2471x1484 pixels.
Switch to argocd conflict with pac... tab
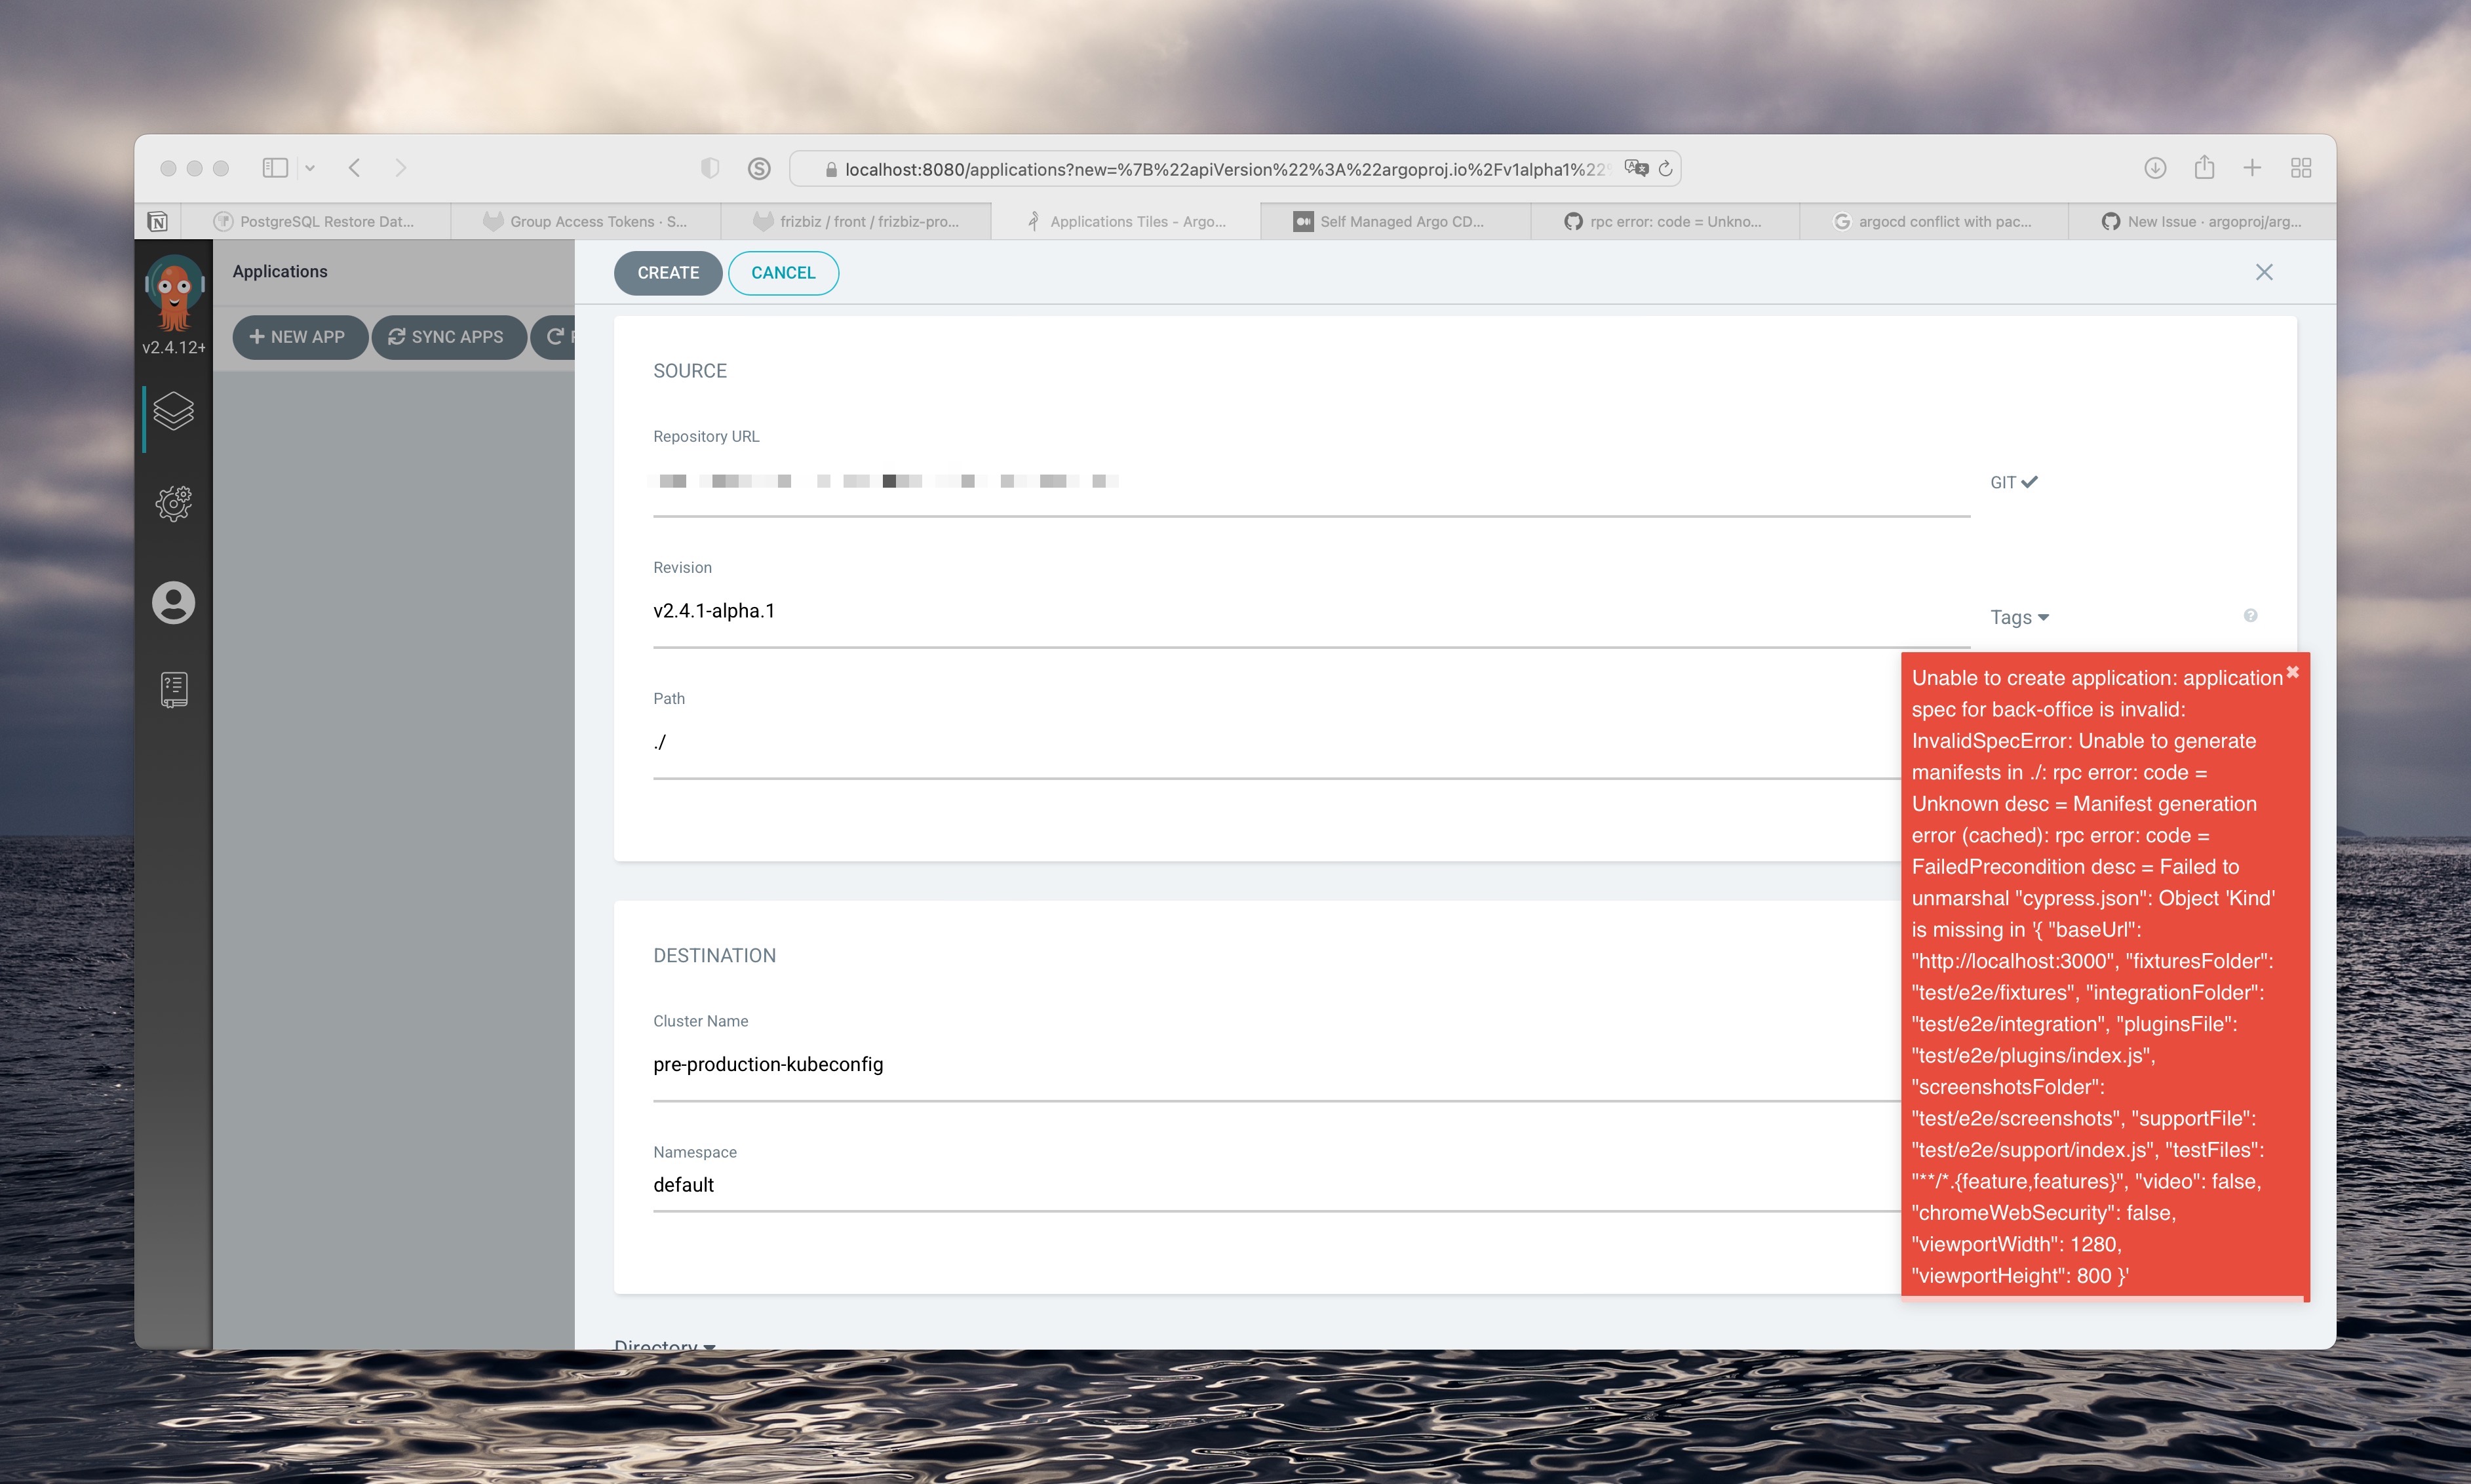(1934, 222)
